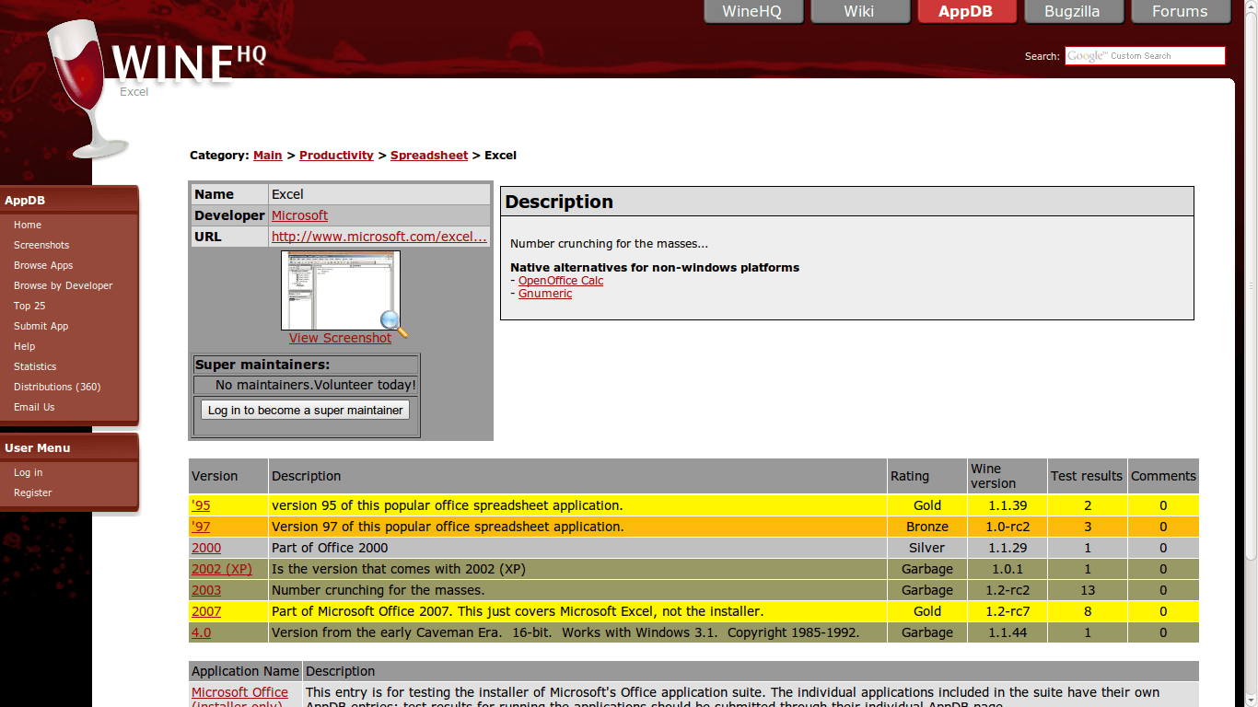
Task: Click the Application Name column header
Action: [x=245, y=671]
